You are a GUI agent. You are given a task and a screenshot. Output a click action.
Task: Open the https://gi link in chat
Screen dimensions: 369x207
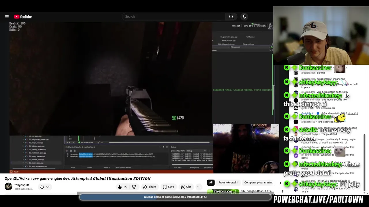pyautogui.click(x=353, y=113)
